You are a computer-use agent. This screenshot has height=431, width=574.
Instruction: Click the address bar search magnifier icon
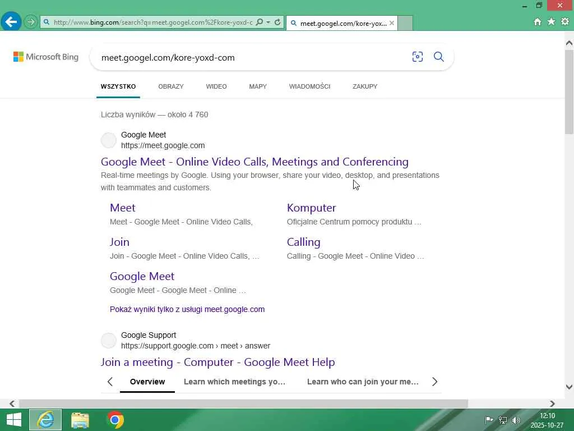pos(259,22)
